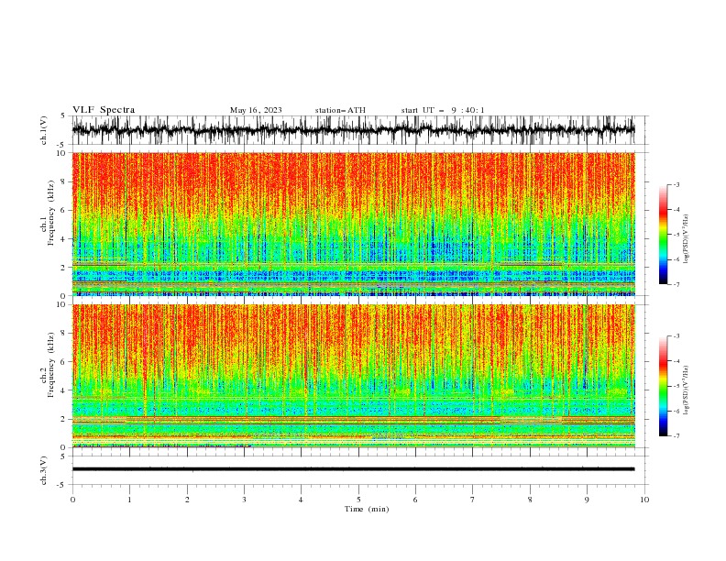Click the 'May 16, 2023' date label
The image size is (726, 561).
(256, 110)
